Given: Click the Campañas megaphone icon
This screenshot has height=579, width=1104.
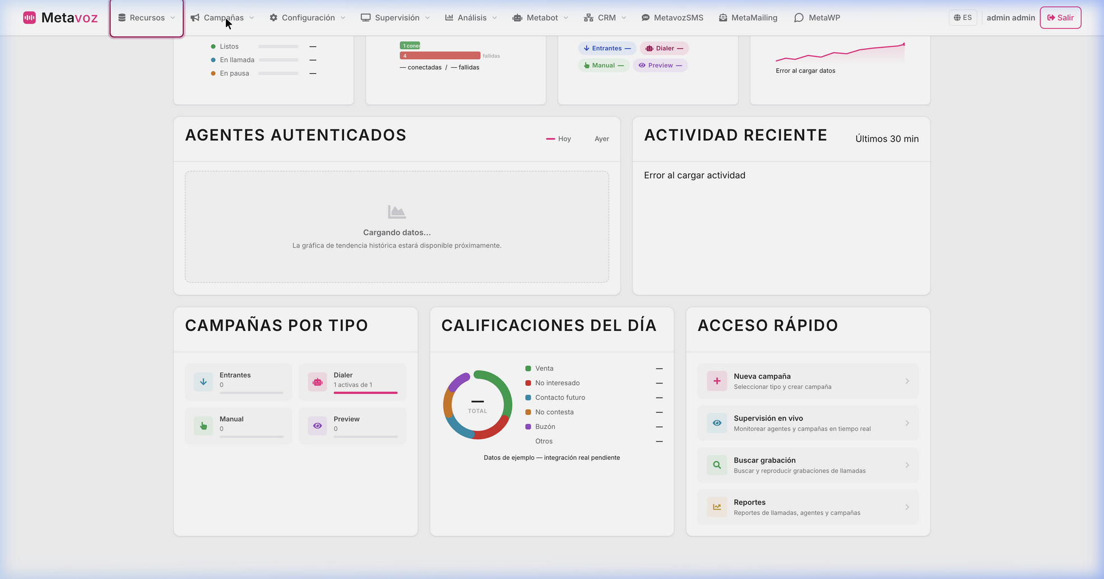Looking at the screenshot, I should [x=195, y=18].
